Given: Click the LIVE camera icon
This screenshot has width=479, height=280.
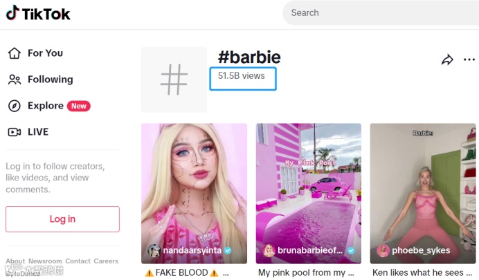Looking at the screenshot, I should (15, 132).
